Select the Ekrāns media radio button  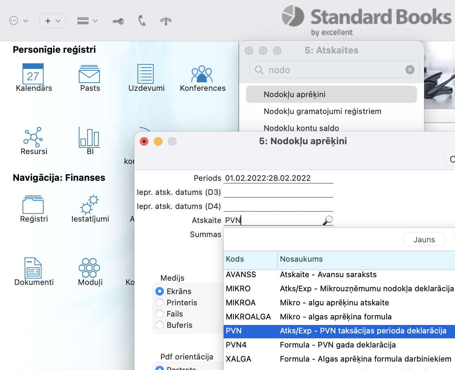(160, 291)
